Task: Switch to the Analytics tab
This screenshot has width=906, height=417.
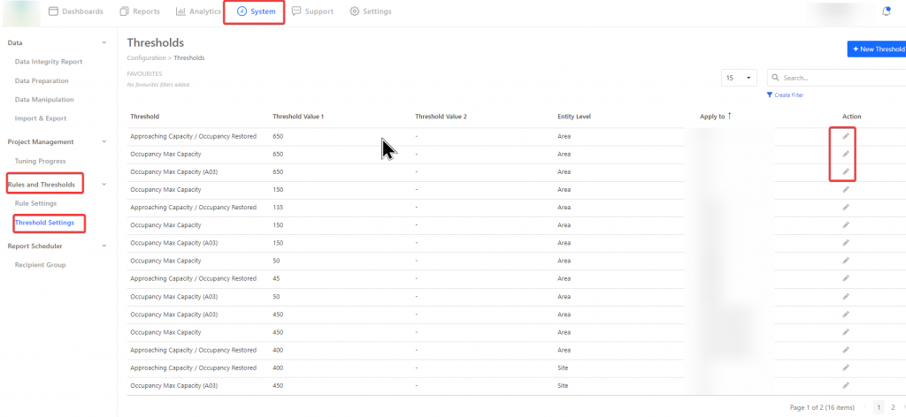Action: (198, 11)
